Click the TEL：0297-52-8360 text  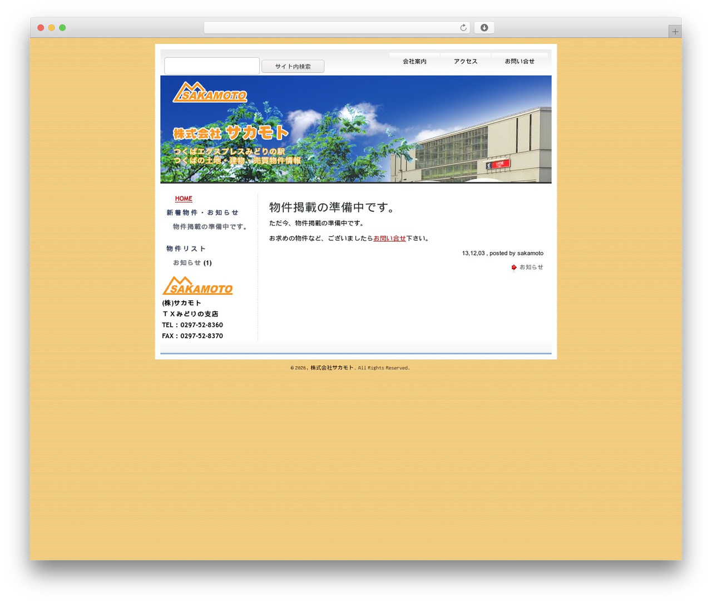(192, 325)
